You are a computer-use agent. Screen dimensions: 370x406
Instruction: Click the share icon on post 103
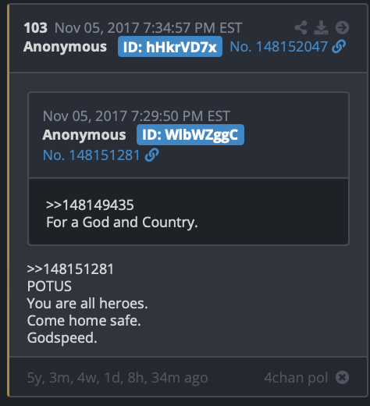[x=301, y=27]
